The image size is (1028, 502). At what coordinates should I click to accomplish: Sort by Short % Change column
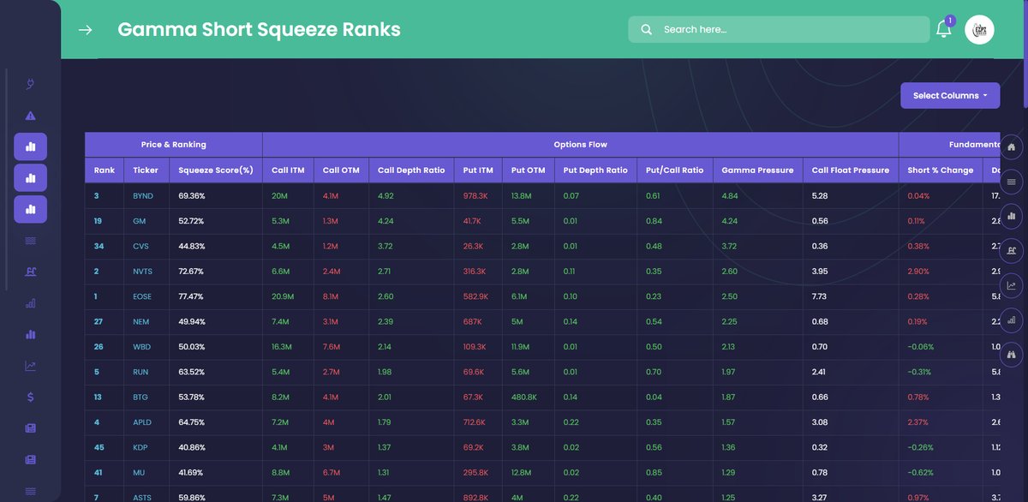(941, 170)
